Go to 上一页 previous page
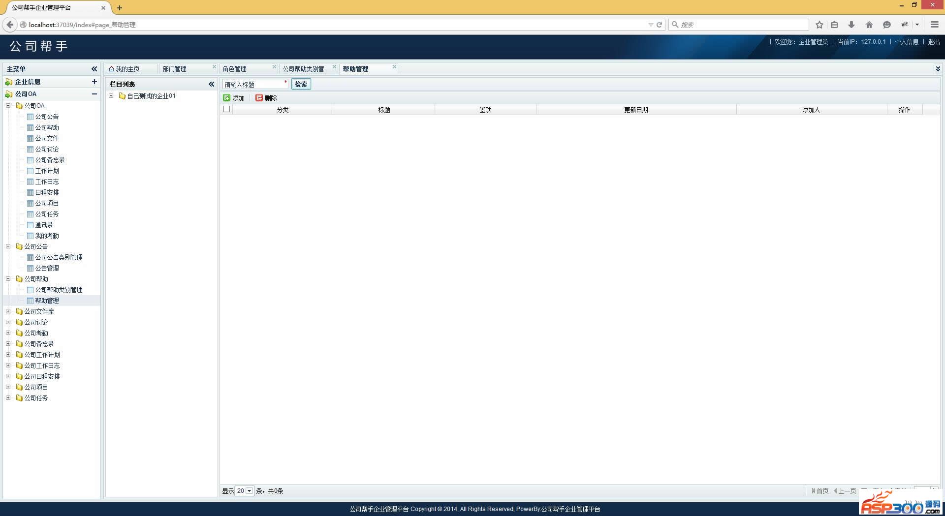The image size is (945, 516). tap(845, 491)
